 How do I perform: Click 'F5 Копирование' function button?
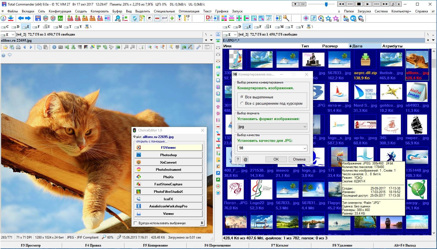[x=155, y=245]
